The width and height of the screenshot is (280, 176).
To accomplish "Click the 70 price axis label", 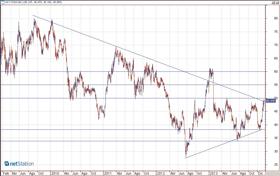I will point(276,45).
